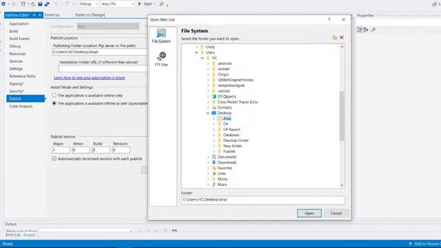Screen dimensions: 441x248
Task: Click the folder icon beside the Araz row
Action: (220, 118)
